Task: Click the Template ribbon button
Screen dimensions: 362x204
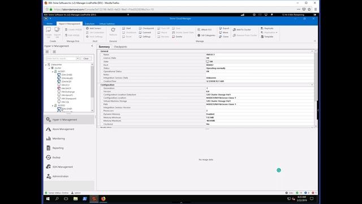Action: click(267, 36)
